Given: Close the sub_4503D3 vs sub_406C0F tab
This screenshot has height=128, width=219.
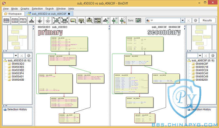Looking at the screenshot, I should (x=69, y=14).
